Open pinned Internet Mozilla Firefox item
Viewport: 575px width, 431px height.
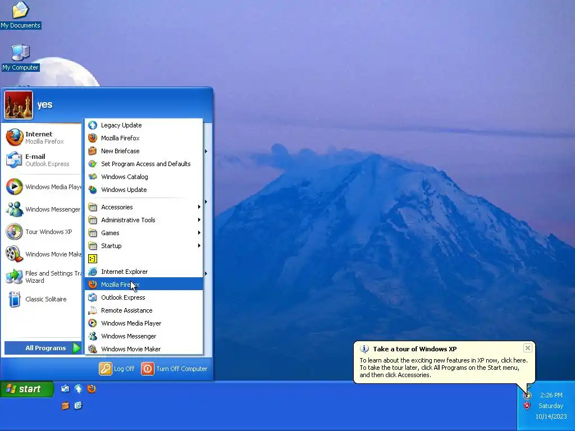pyautogui.click(x=43, y=137)
